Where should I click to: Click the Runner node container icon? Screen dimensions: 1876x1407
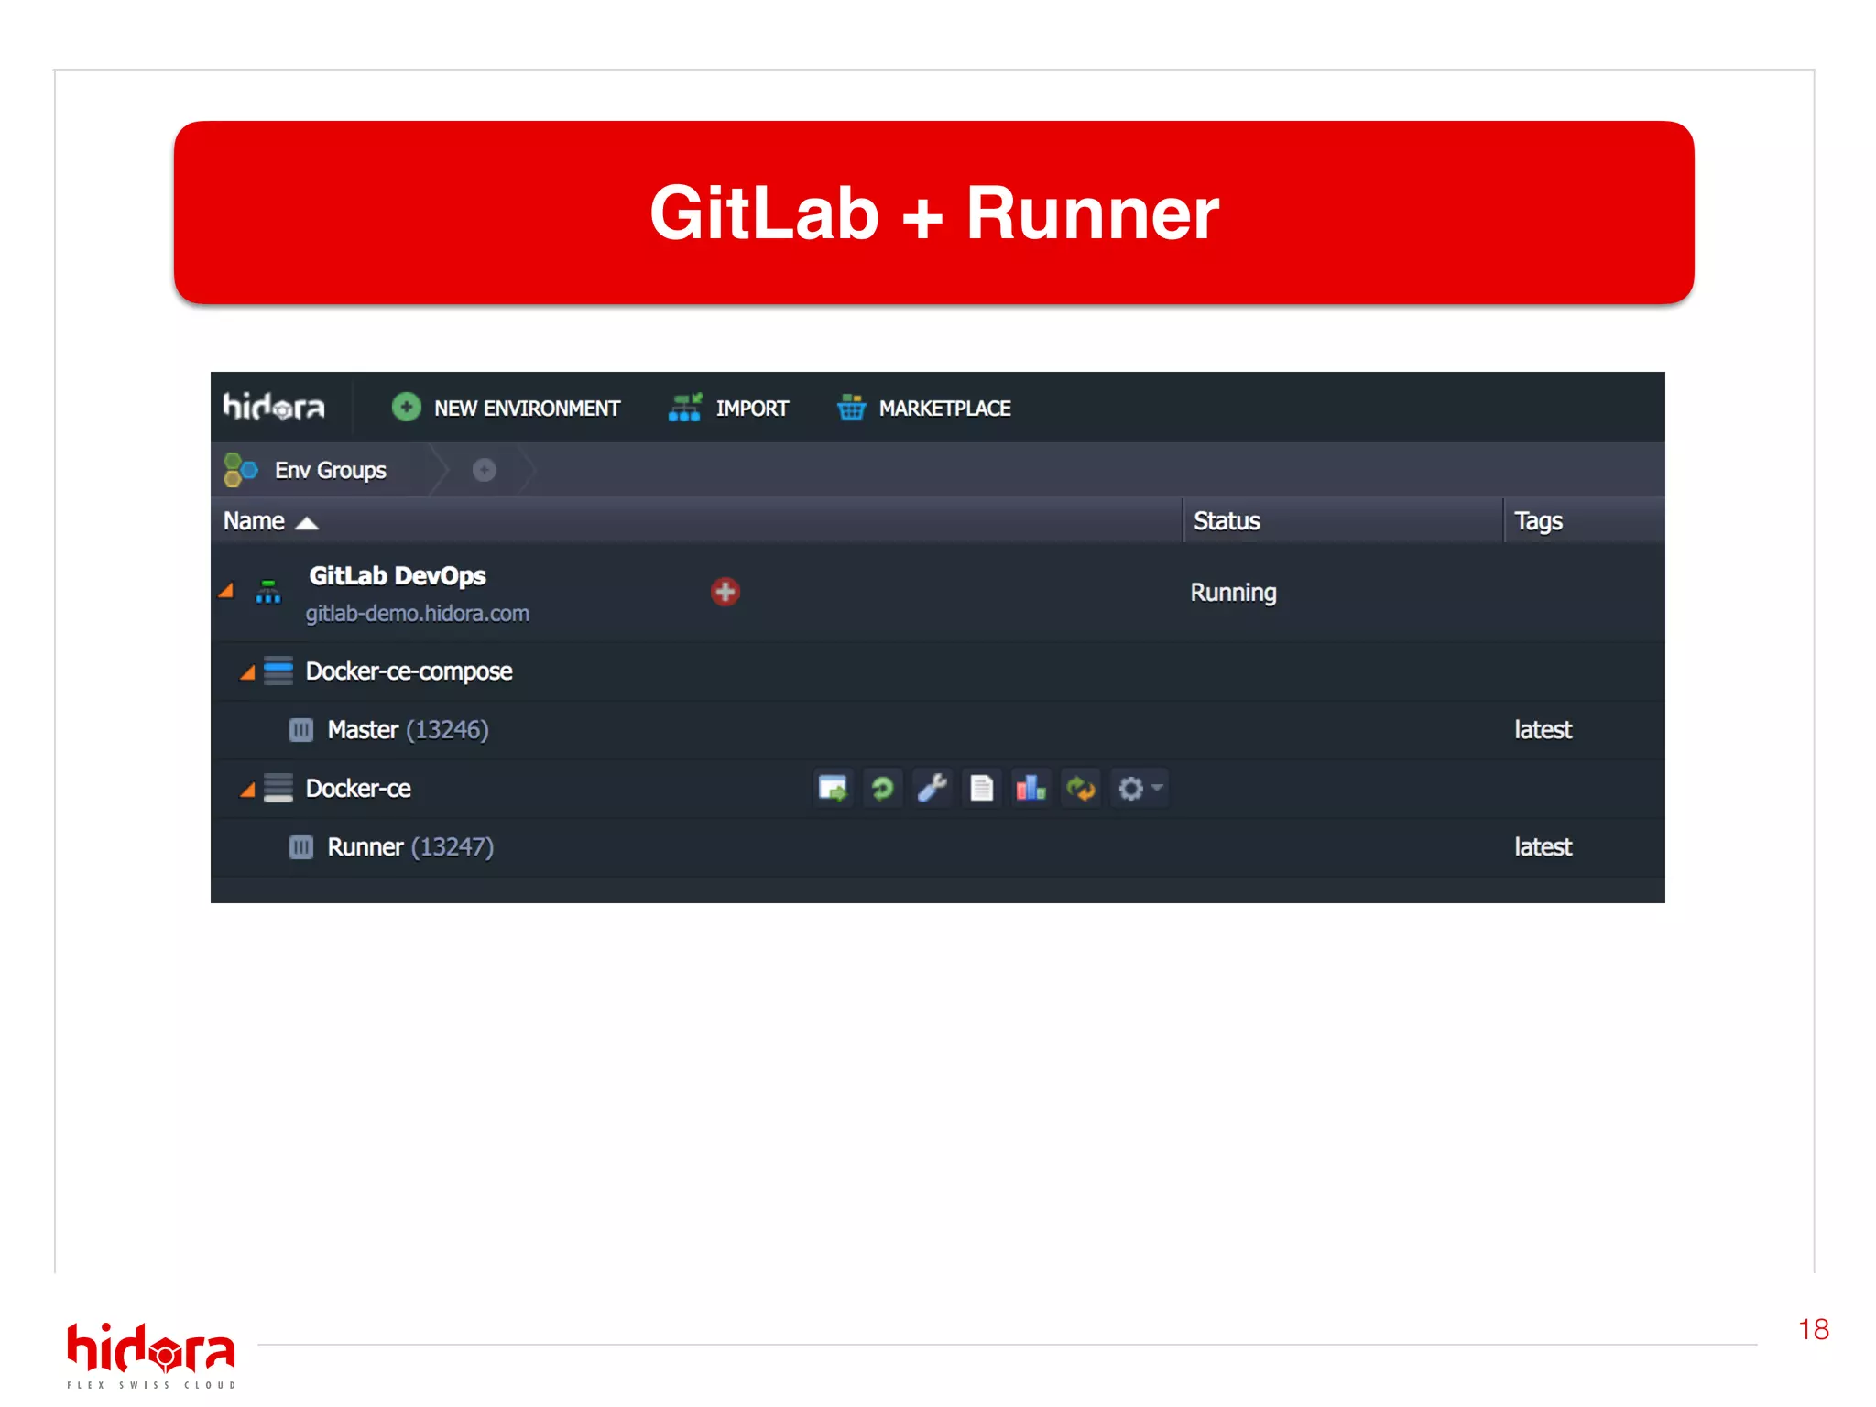tap(301, 846)
